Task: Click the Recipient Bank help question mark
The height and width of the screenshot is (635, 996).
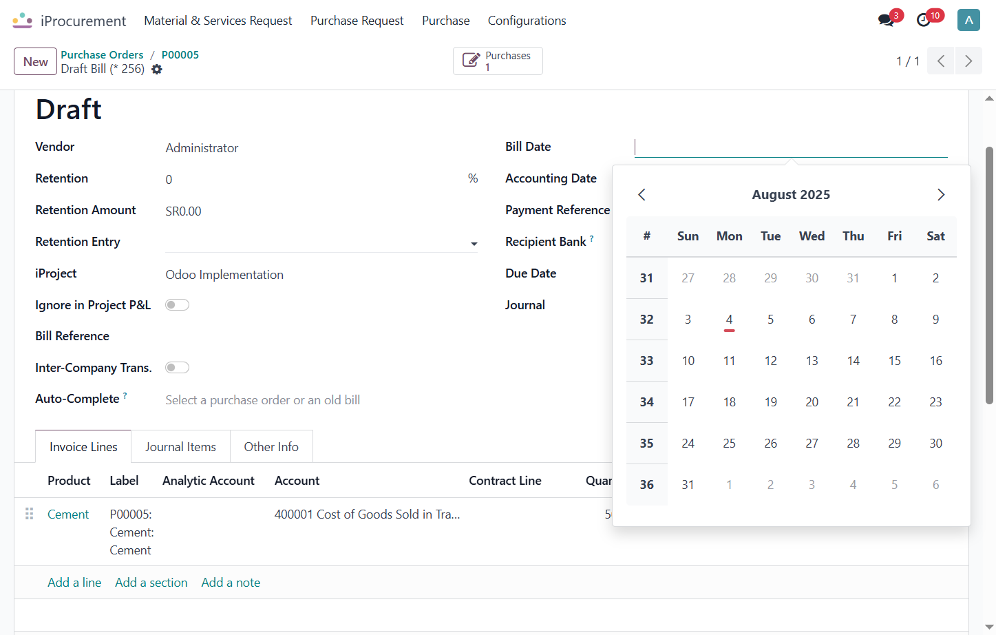Action: [591, 238]
